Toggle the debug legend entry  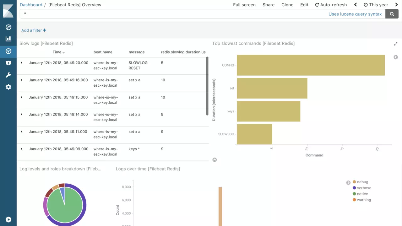pos(362,182)
